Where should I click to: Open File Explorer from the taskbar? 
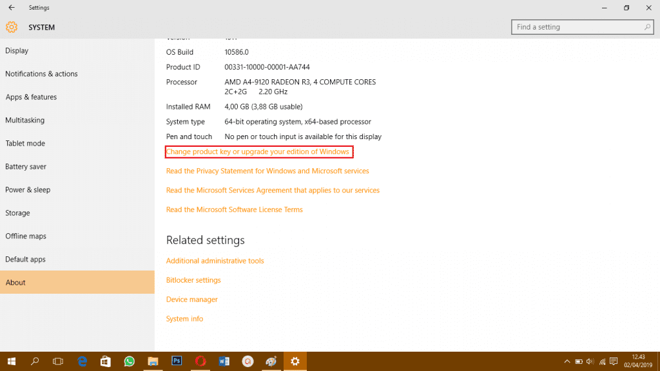click(x=153, y=361)
